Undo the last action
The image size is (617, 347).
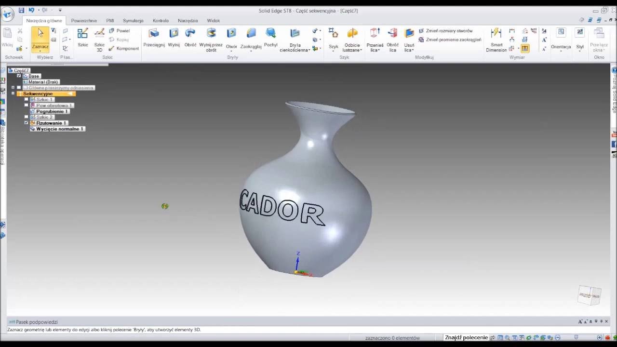31,10
